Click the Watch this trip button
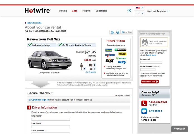 coord(150,82)
